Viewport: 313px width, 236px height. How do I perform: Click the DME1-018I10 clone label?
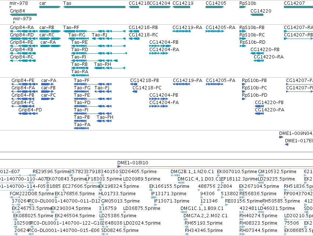pyautogui.click(x=133, y=163)
